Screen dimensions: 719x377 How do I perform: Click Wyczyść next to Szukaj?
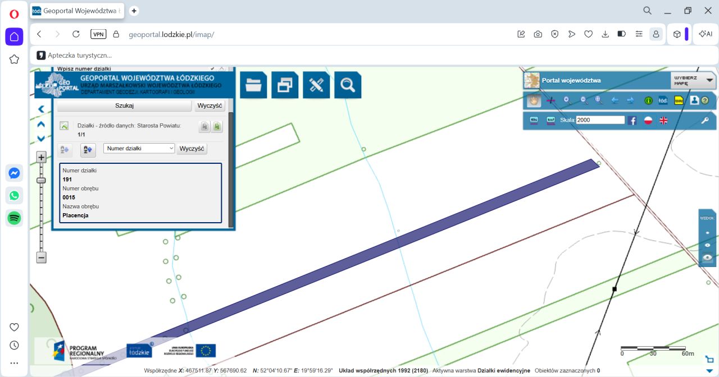[210, 105]
